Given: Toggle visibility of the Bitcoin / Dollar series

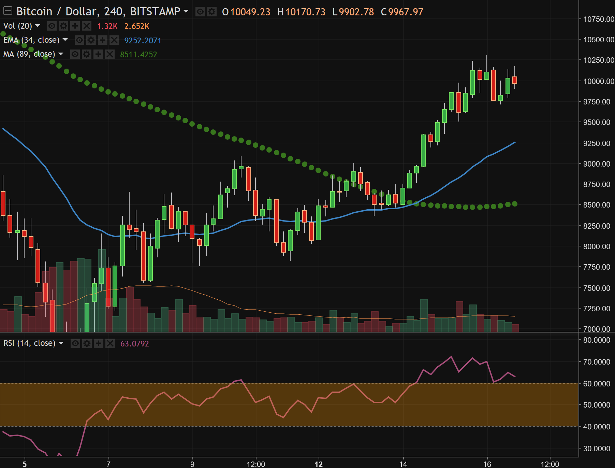Looking at the screenshot, I should pyautogui.click(x=200, y=12).
